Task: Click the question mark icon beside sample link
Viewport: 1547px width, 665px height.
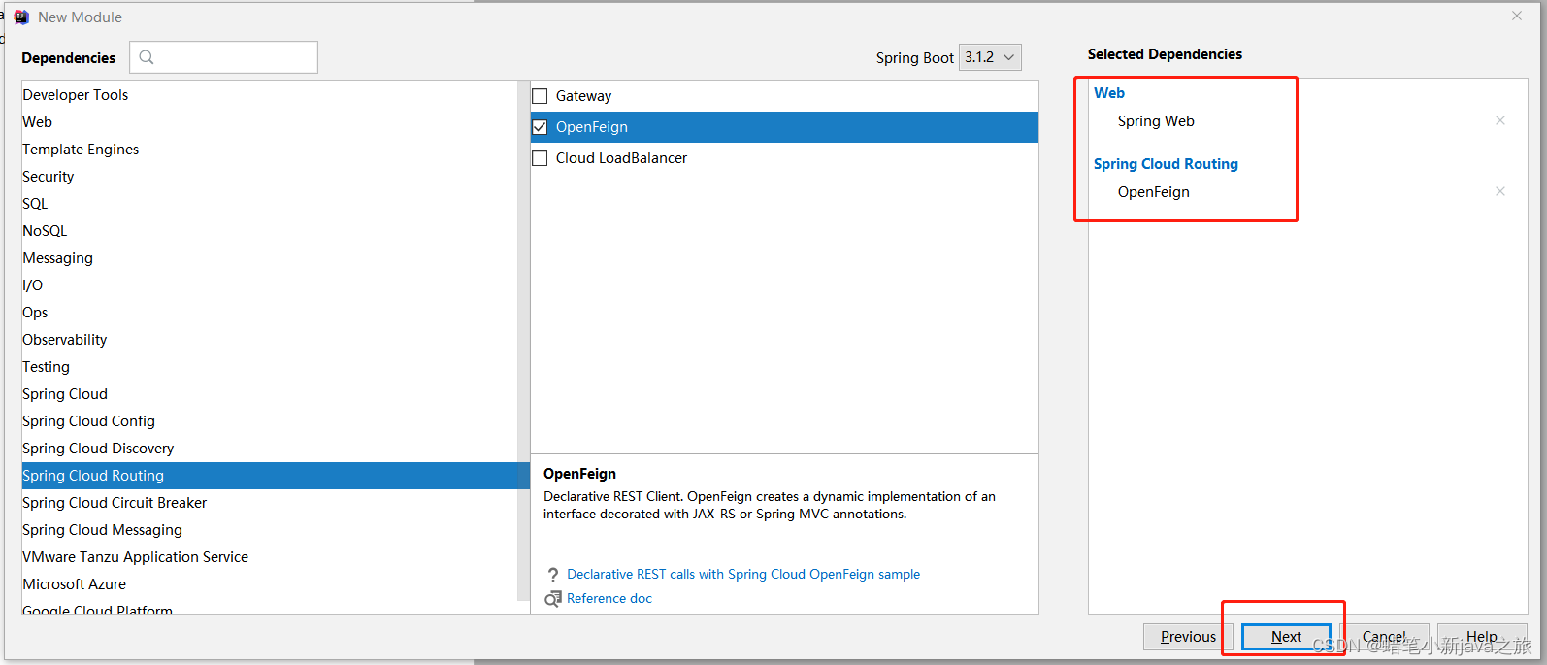Action: pos(553,575)
